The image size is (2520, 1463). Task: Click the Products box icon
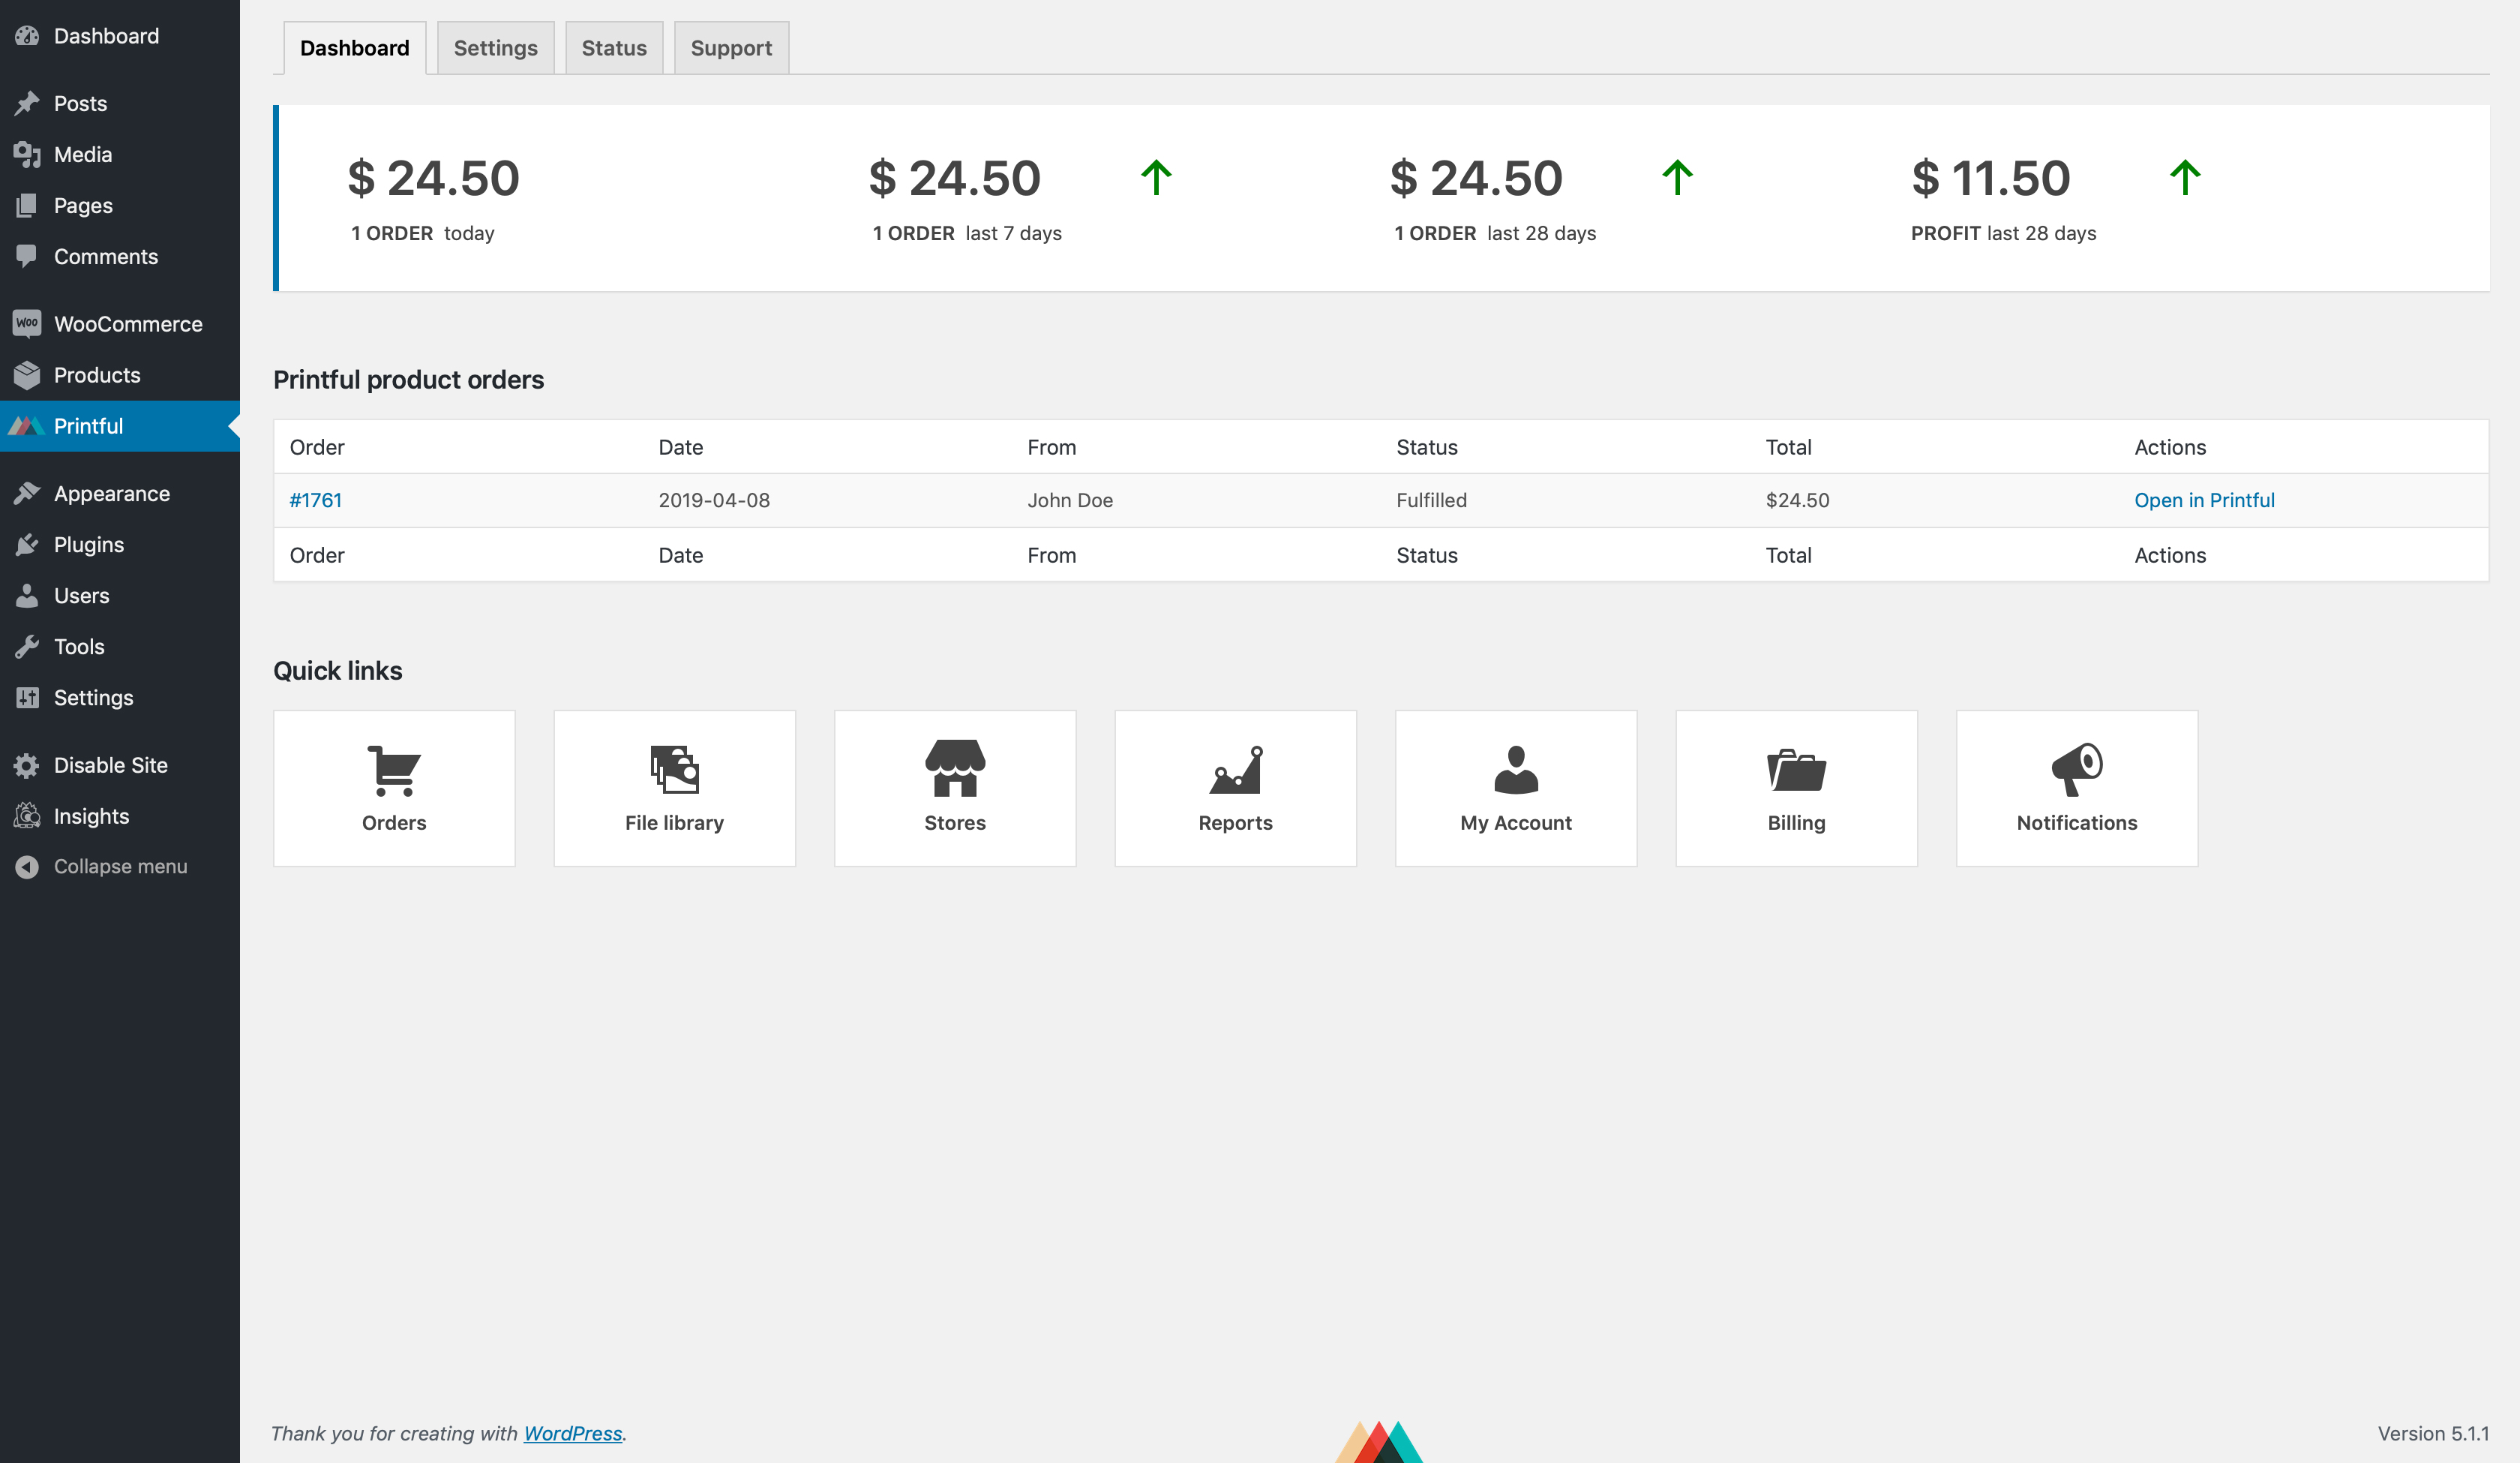point(27,374)
